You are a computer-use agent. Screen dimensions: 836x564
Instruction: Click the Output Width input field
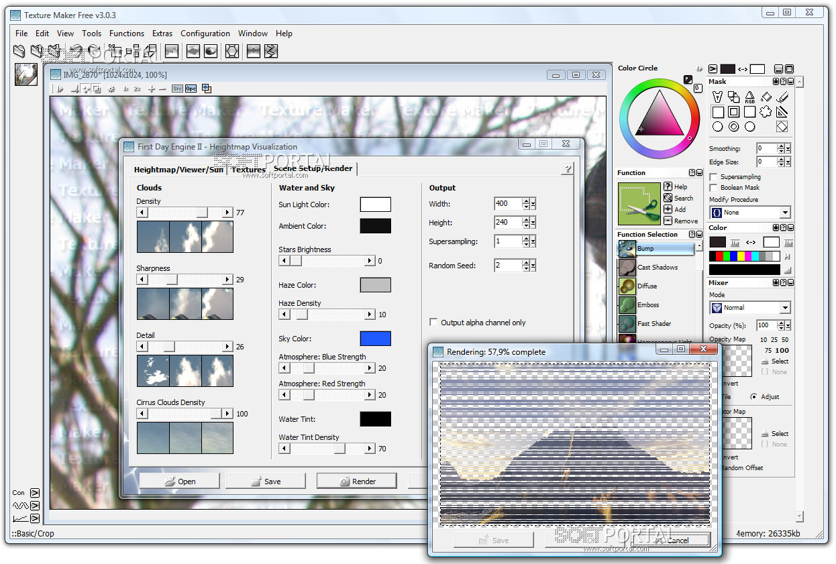507,204
